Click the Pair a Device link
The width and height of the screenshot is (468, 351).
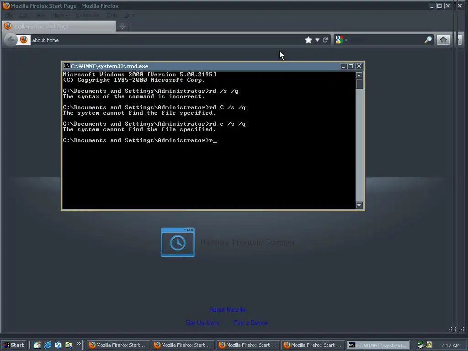coord(250,323)
